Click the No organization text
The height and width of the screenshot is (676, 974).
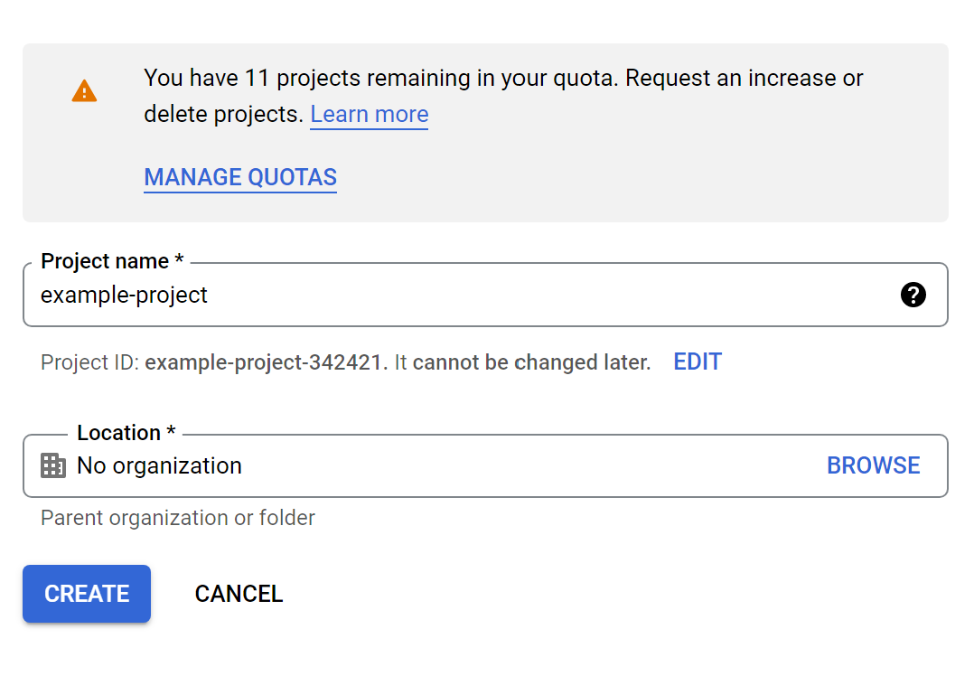point(159,465)
